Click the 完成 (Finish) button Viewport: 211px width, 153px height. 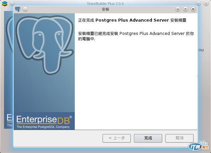pyautogui.click(x=148, y=138)
